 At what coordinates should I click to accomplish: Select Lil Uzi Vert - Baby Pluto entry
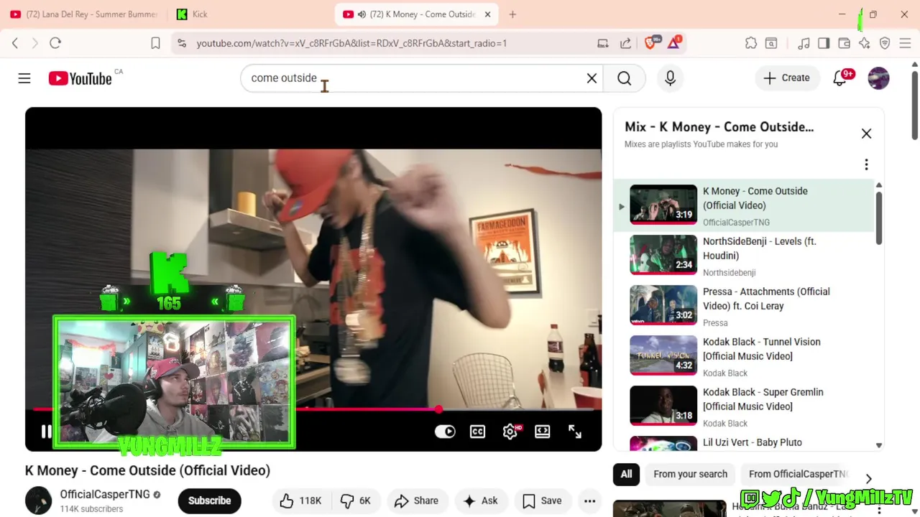coord(744,443)
